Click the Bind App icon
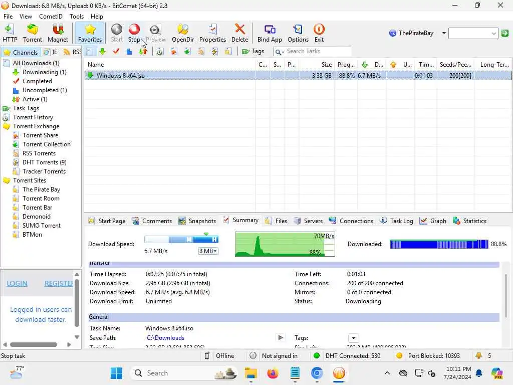 point(270,33)
